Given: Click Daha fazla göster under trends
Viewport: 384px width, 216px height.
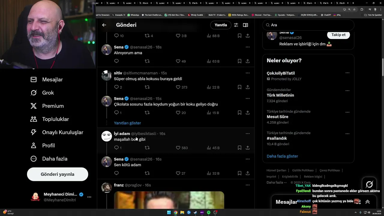Looking at the screenshot, I should [282, 156].
